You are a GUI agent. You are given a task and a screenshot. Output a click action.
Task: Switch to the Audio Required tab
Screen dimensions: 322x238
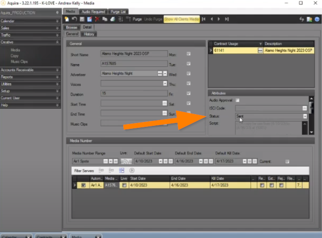coord(93,12)
